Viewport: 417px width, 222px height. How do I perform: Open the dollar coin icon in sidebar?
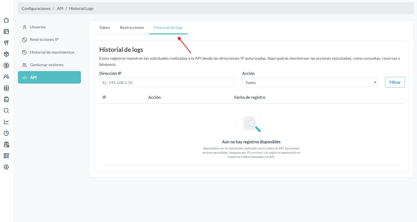pyautogui.click(x=7, y=65)
